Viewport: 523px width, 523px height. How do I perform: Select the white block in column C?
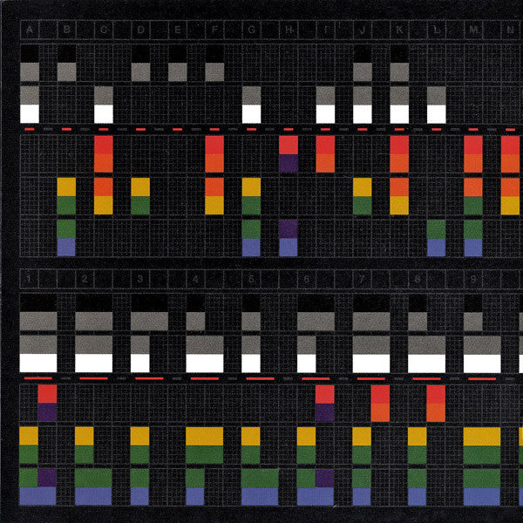(x=104, y=114)
